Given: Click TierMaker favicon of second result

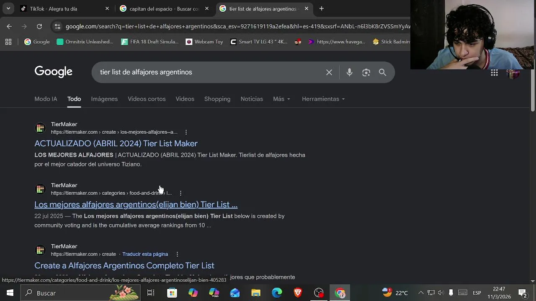Looking at the screenshot, I should (x=40, y=189).
